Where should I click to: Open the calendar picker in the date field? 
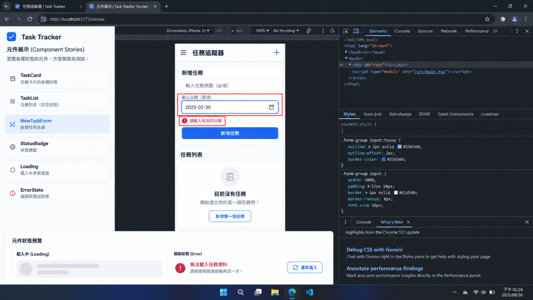coord(271,107)
